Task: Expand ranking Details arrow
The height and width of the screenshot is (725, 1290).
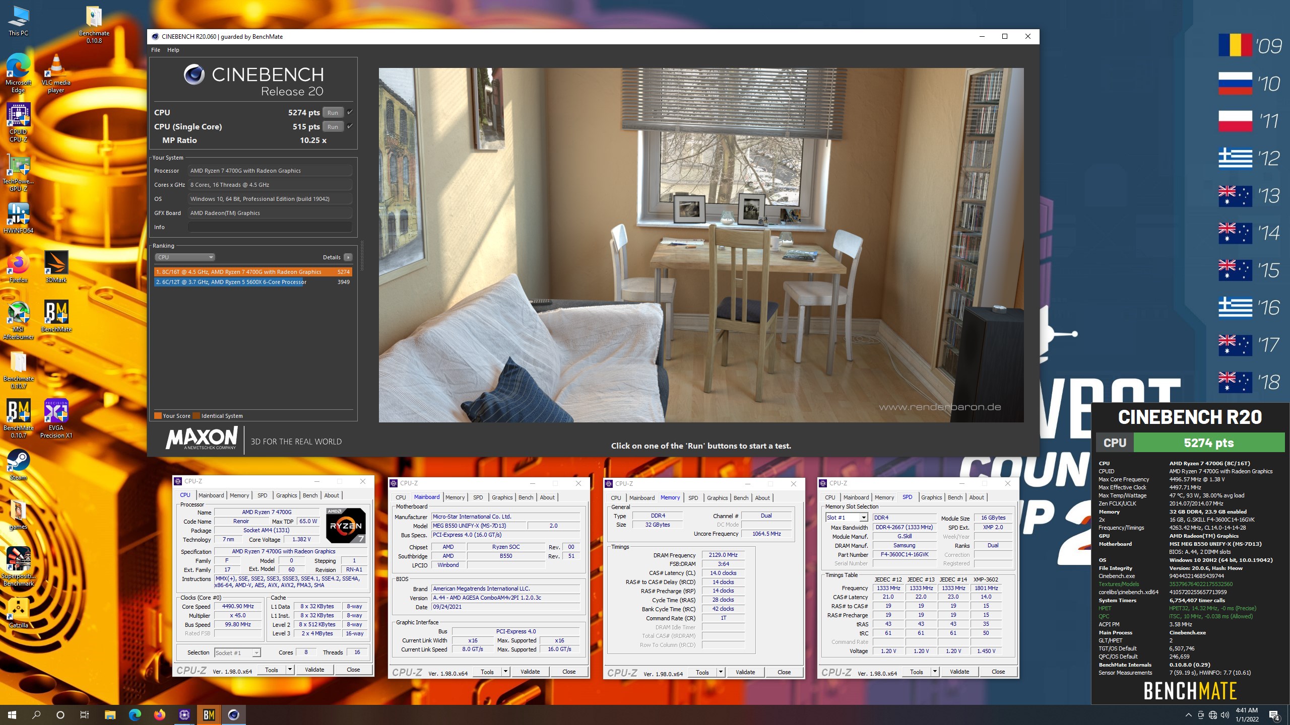Action: pos(348,257)
